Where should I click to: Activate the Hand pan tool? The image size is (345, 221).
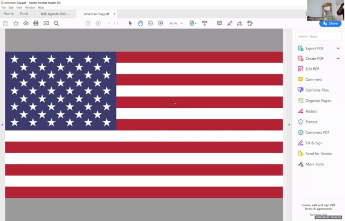[x=140, y=23]
